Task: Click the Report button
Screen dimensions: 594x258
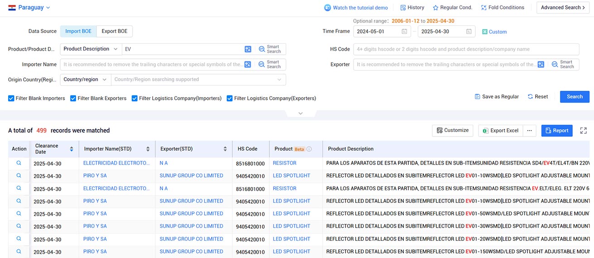Action: click(557, 131)
